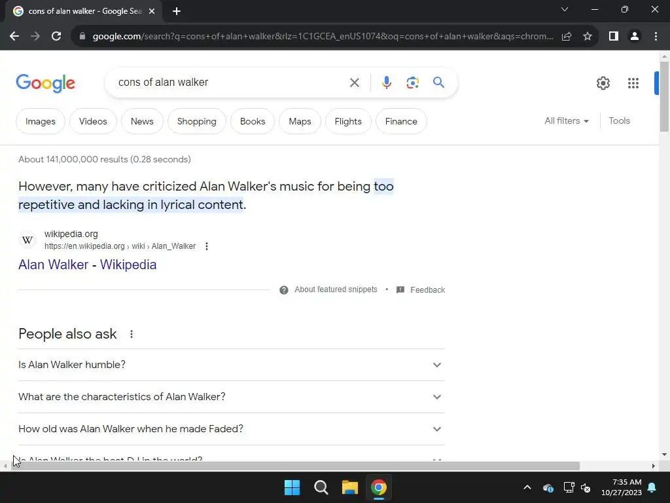Image resolution: width=670 pixels, height=503 pixels.
Task: Open muted volume tray icon
Action: pos(586,487)
